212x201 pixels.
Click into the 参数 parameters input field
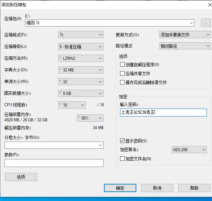pyautogui.click(x=54, y=163)
